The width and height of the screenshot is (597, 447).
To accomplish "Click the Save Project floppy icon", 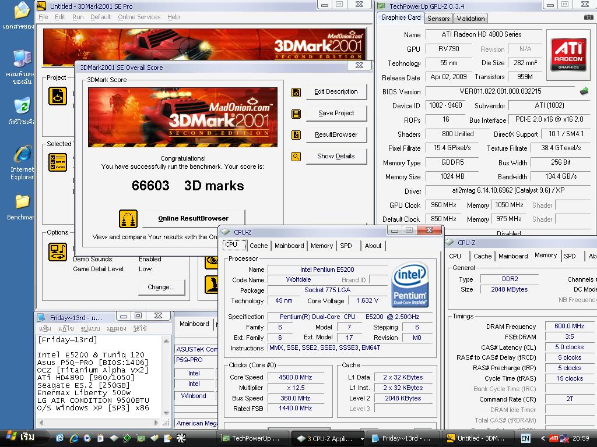I will pyautogui.click(x=296, y=113).
